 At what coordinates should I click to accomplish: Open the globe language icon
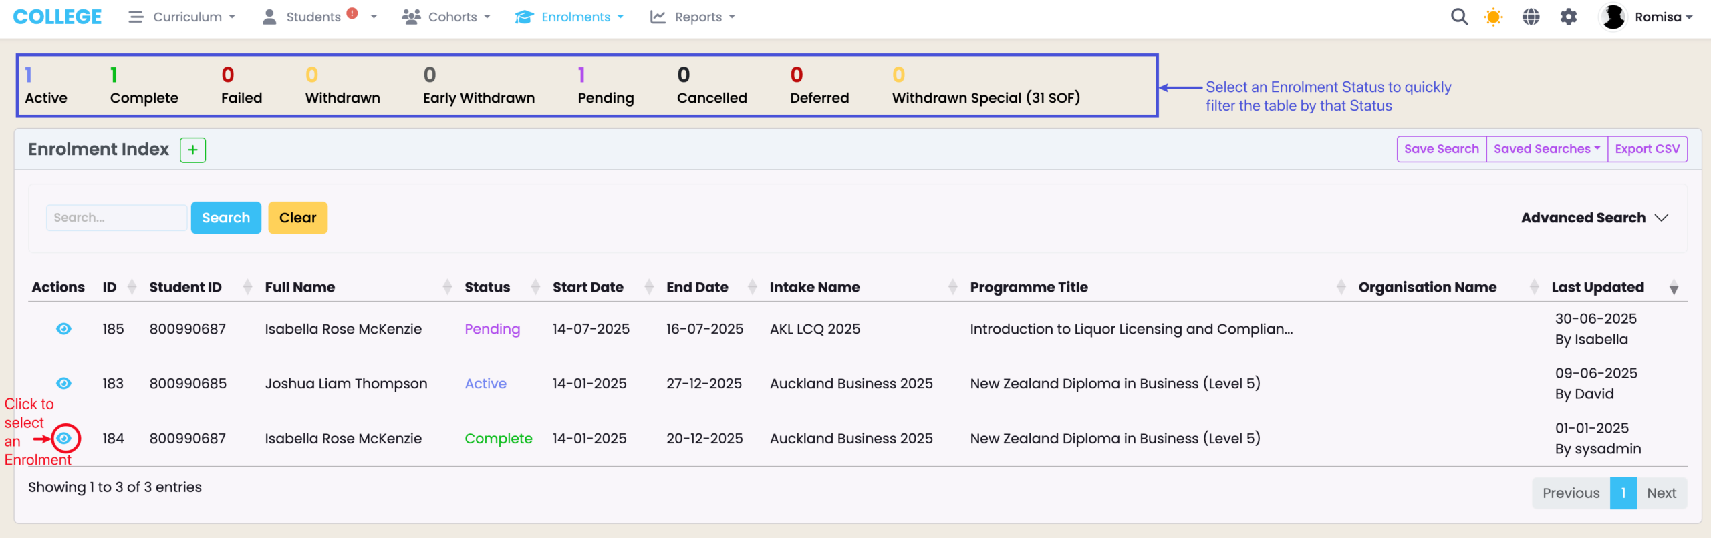click(x=1531, y=17)
